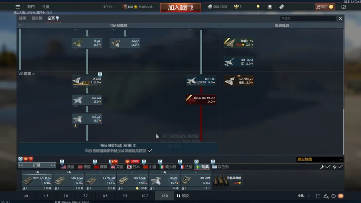Click the lightbulb free experience icon

click(x=258, y=7)
